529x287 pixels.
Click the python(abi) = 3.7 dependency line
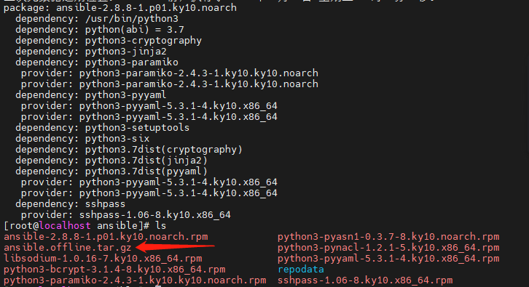coord(100,30)
